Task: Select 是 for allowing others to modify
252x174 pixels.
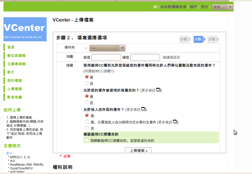Action: pyautogui.click(x=87, y=115)
